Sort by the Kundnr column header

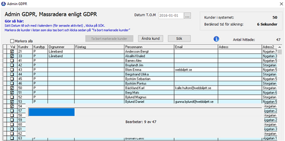pyautogui.click(x=25, y=47)
